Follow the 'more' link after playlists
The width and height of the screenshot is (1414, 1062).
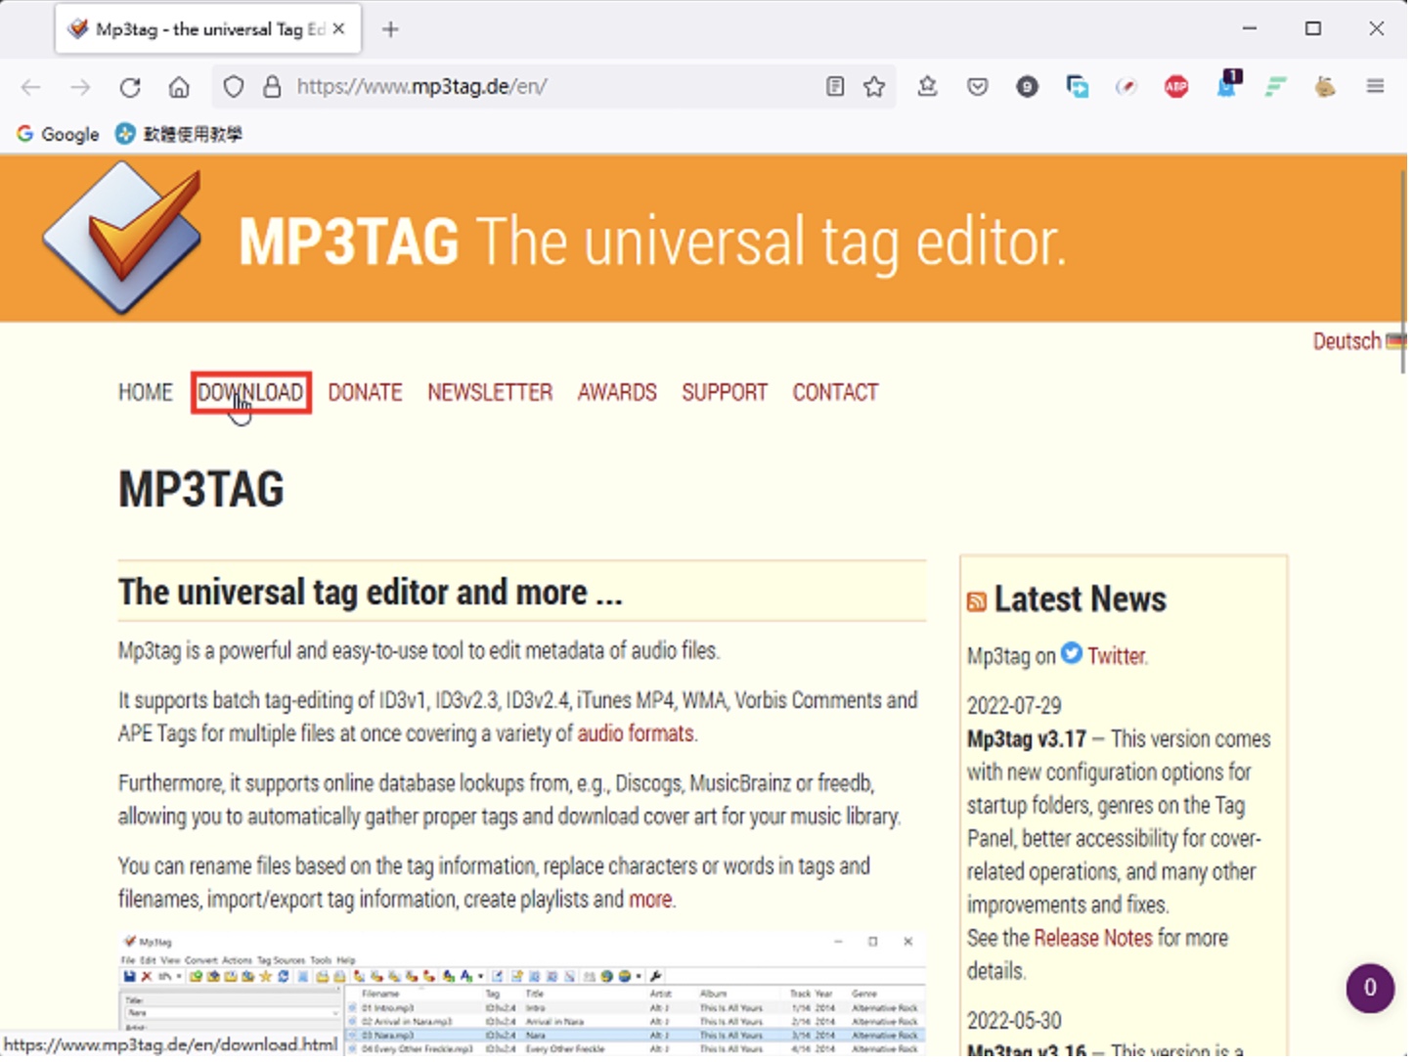(x=653, y=903)
